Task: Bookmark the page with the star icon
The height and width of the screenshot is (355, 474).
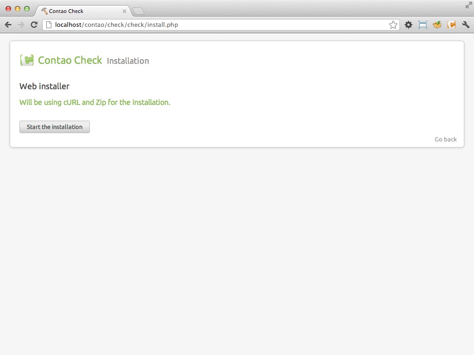Action: point(393,25)
